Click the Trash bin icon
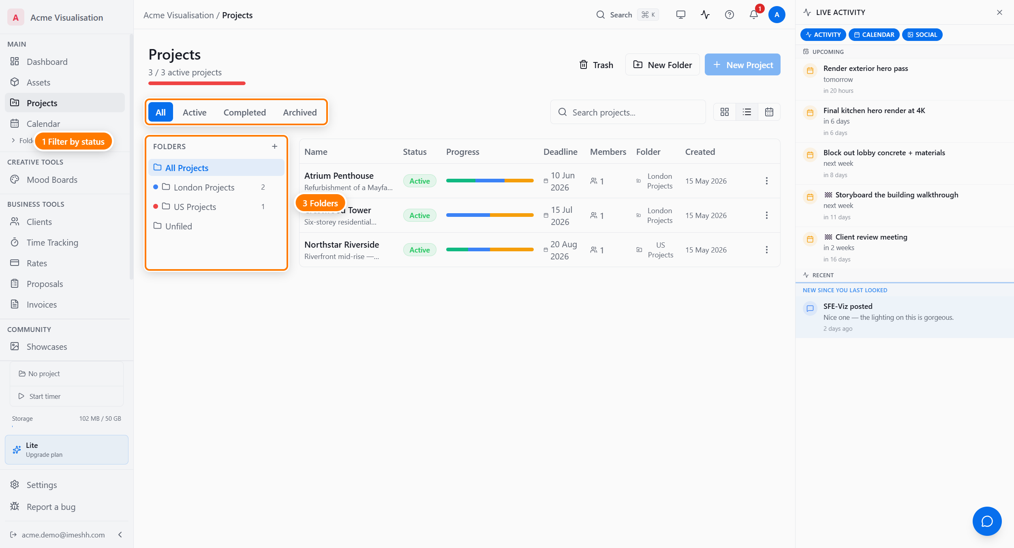The height and width of the screenshot is (548, 1014). [x=584, y=65]
